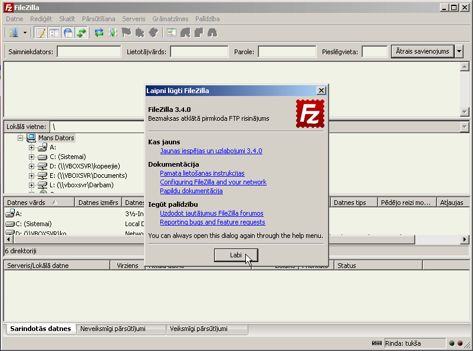Image resolution: width=473 pixels, height=351 pixels.
Task: Open Pamata lietošanas instrukcijas link
Action: pyautogui.click(x=202, y=173)
